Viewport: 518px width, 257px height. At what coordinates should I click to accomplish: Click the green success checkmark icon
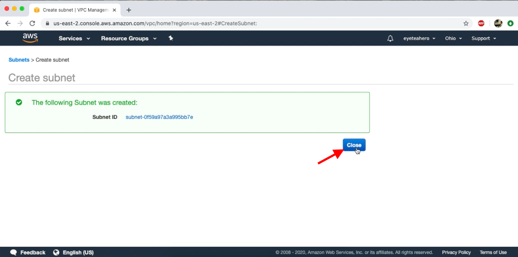[x=19, y=102]
